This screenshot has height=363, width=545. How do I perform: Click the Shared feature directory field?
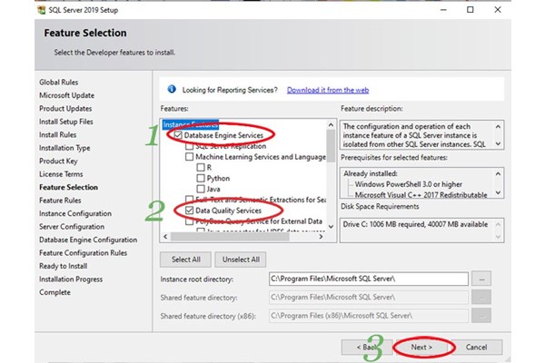[x=369, y=297]
